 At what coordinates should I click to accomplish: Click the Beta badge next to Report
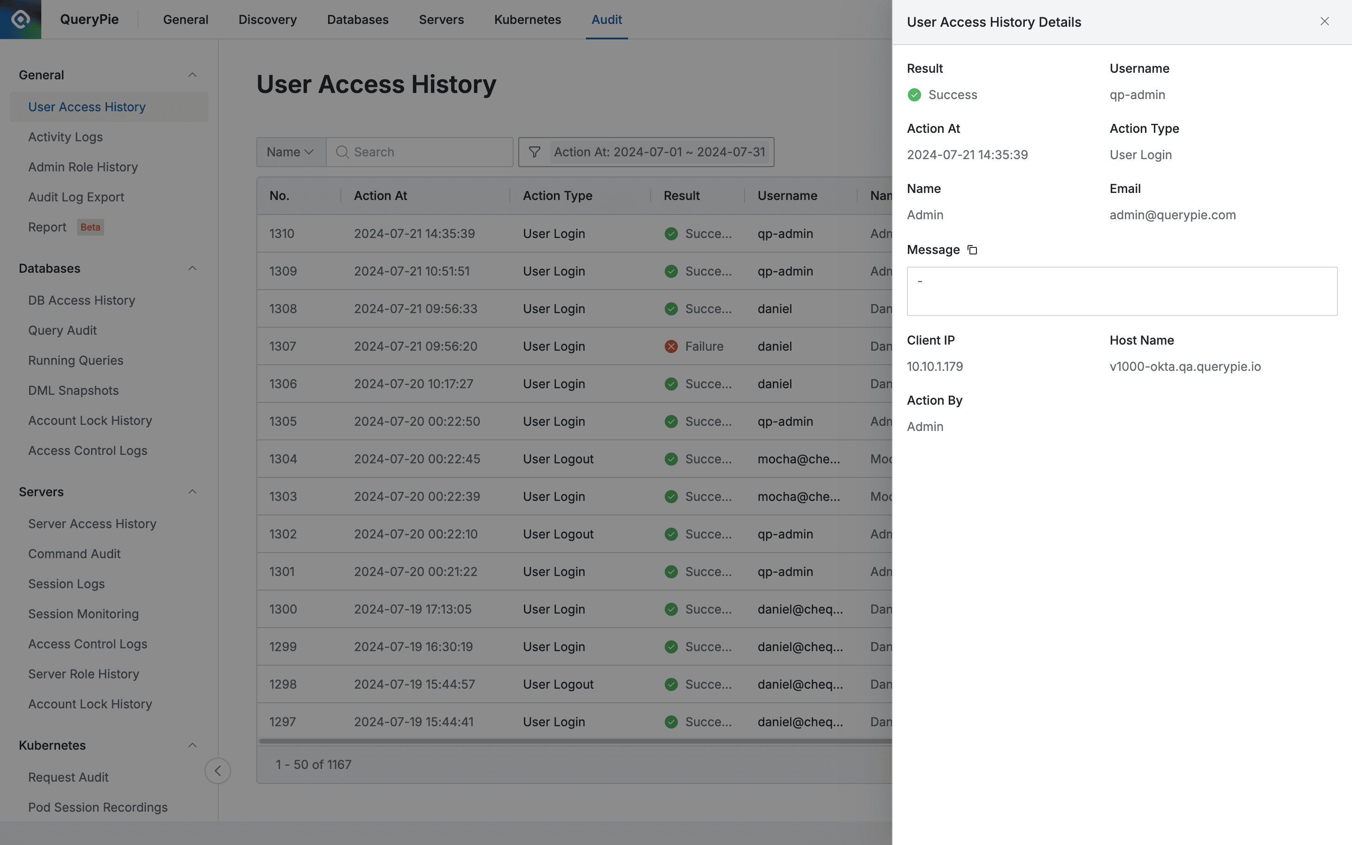(x=90, y=227)
